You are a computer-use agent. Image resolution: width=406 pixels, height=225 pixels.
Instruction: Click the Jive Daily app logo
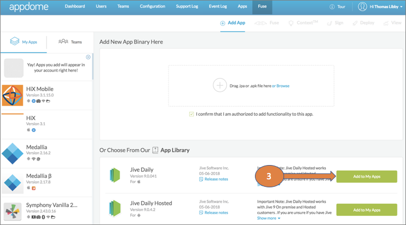(115, 175)
